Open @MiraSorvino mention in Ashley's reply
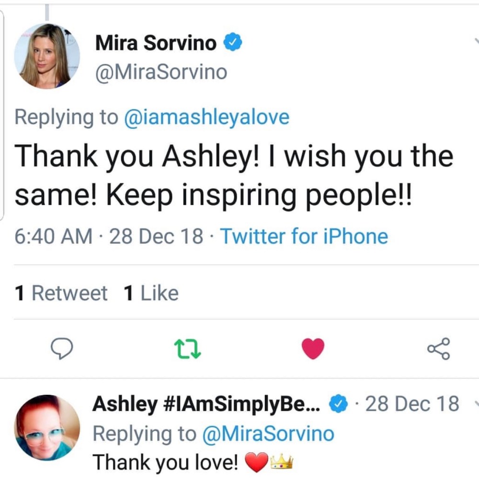 (268, 433)
